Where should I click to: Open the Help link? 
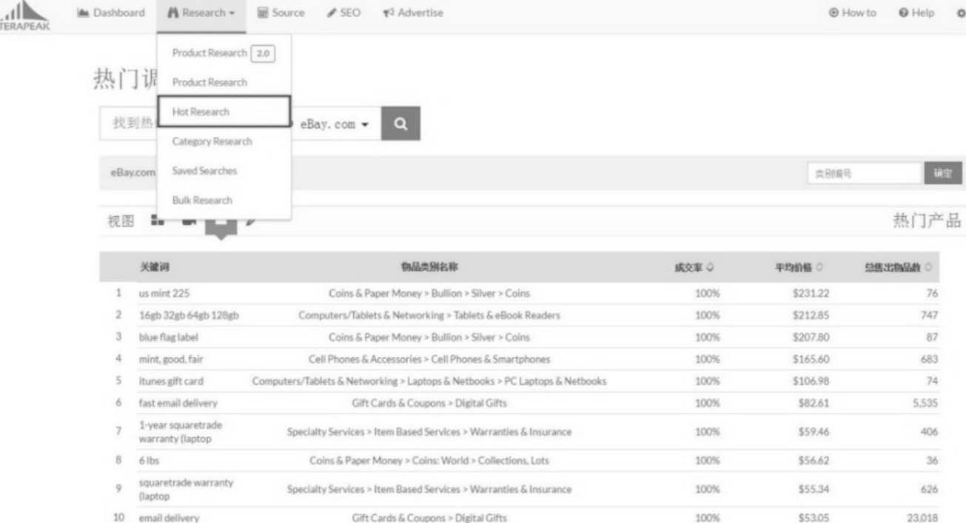pos(916,13)
